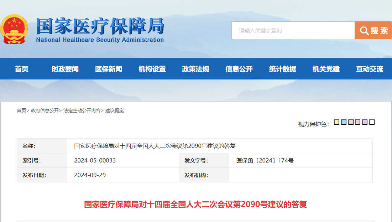The image size is (392, 222).
Task: Click the 政府信息公开 breadcrumb link
Action: (45, 110)
